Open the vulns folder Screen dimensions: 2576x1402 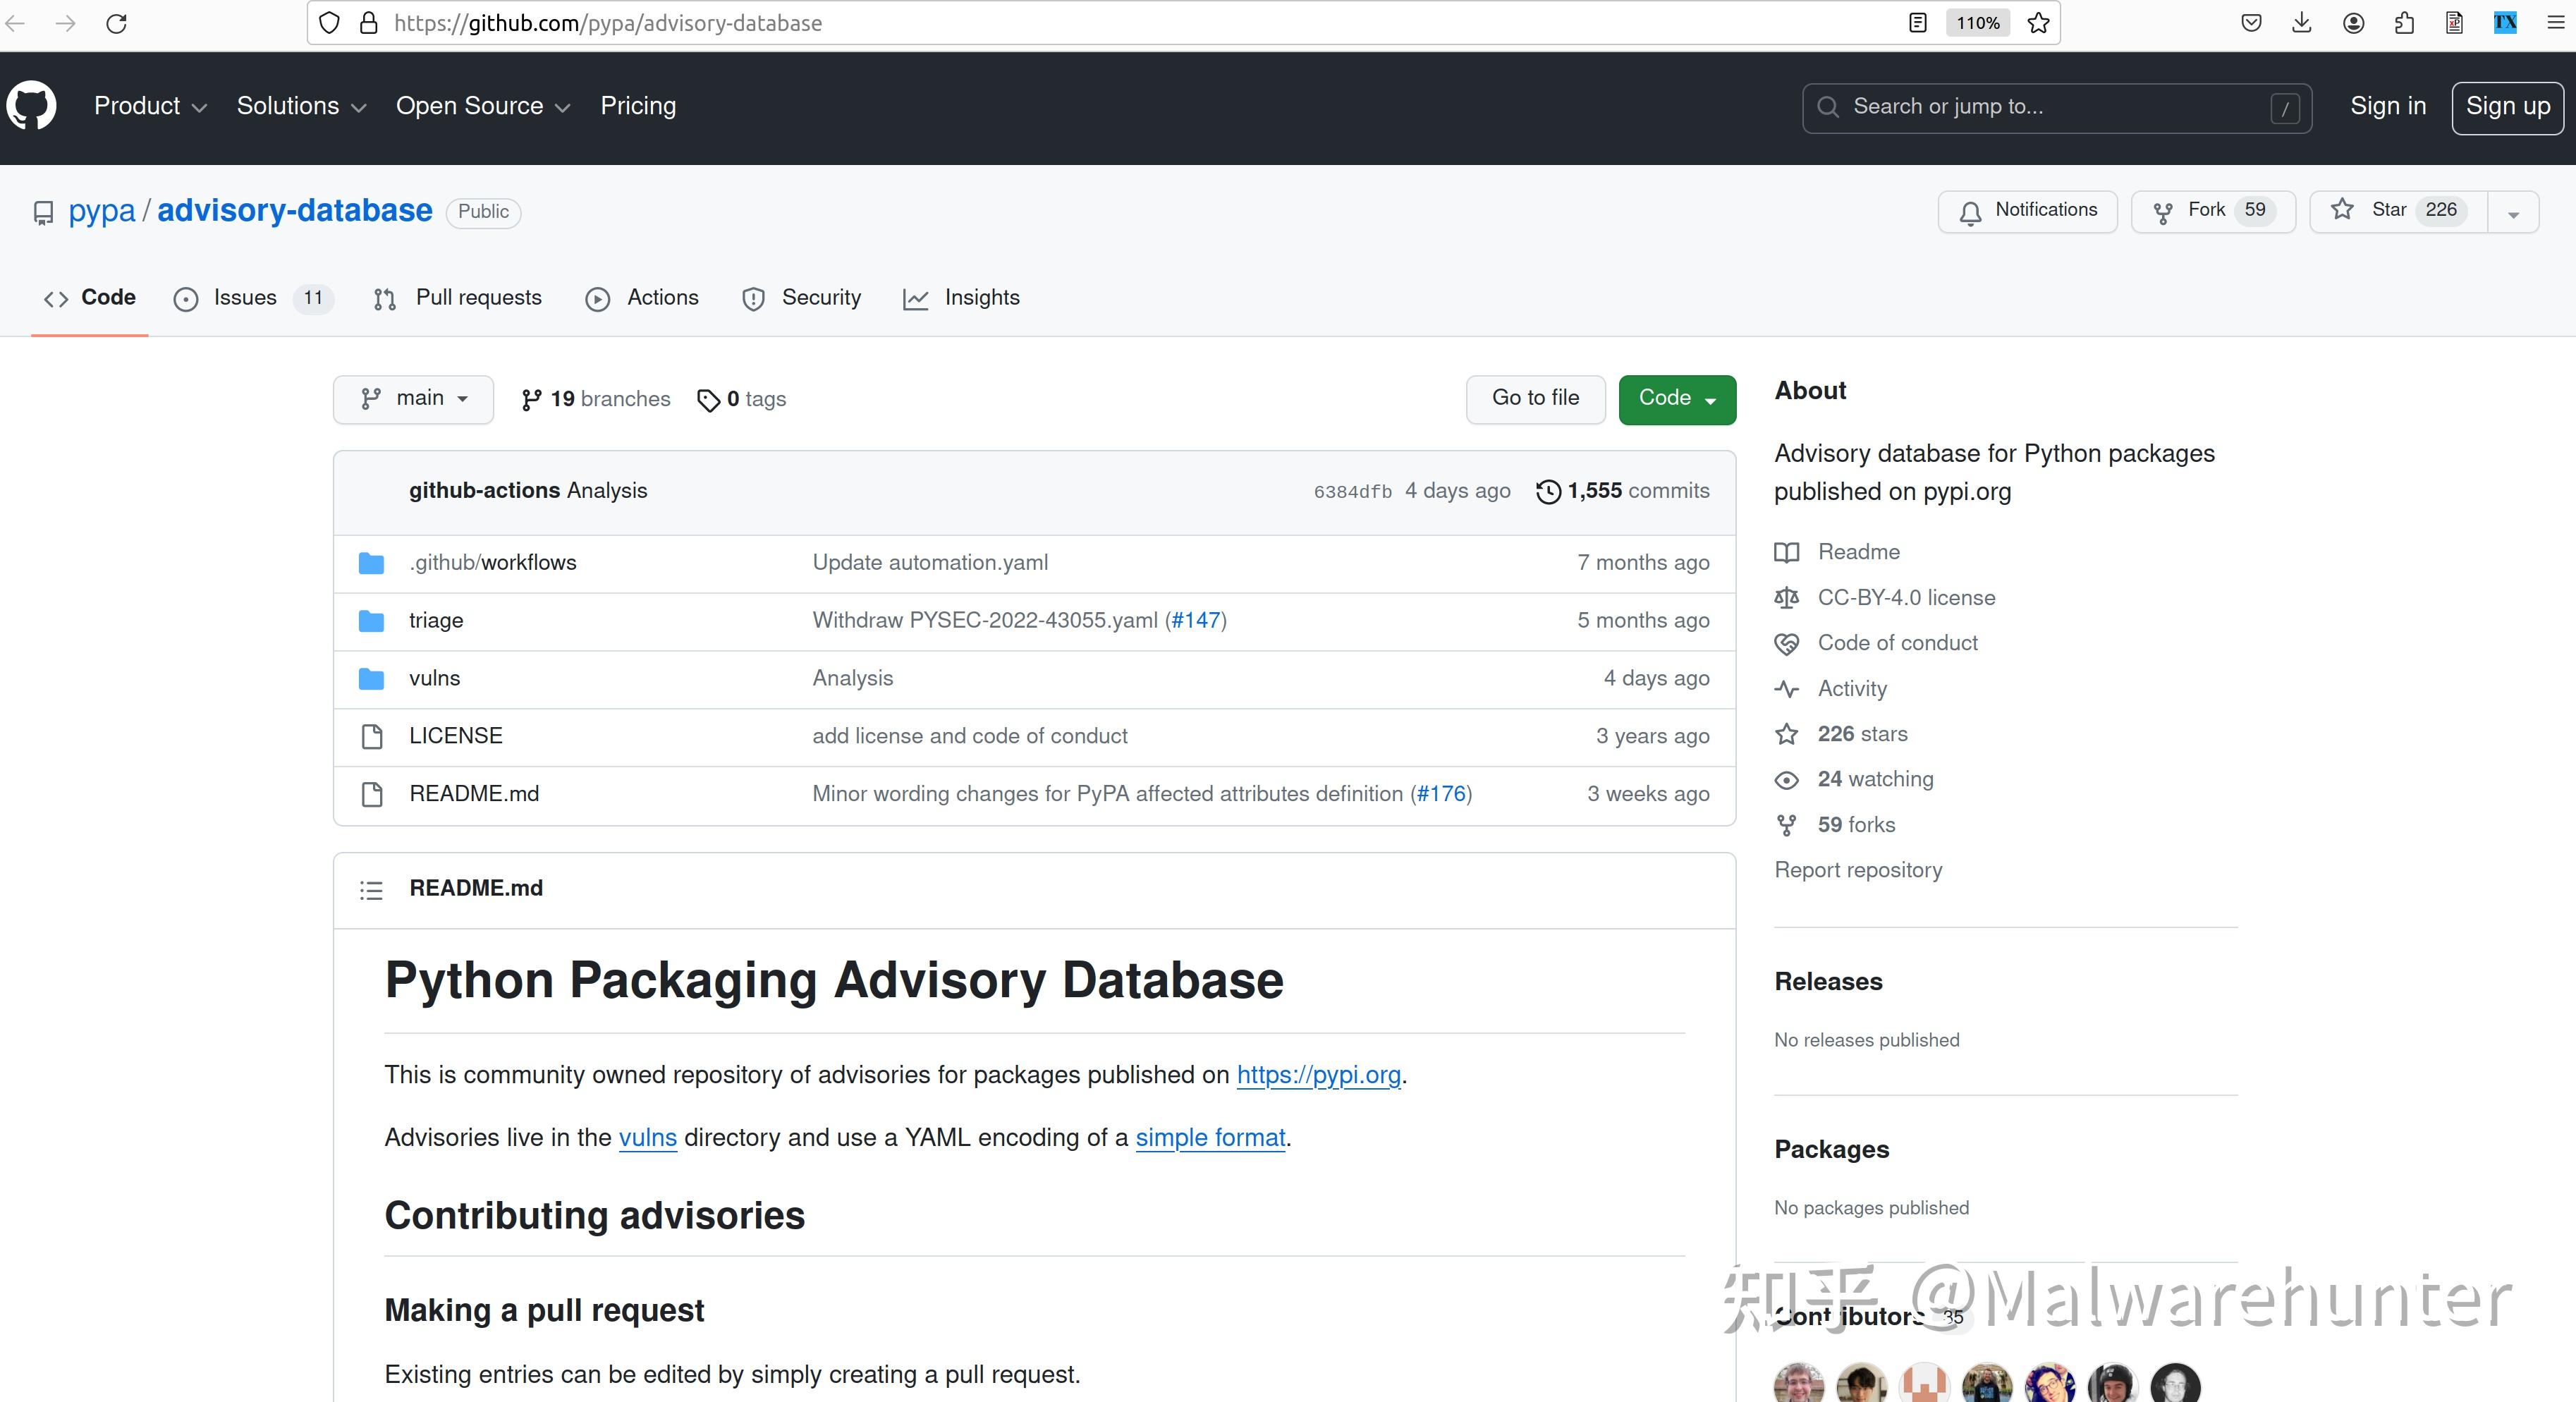click(434, 678)
